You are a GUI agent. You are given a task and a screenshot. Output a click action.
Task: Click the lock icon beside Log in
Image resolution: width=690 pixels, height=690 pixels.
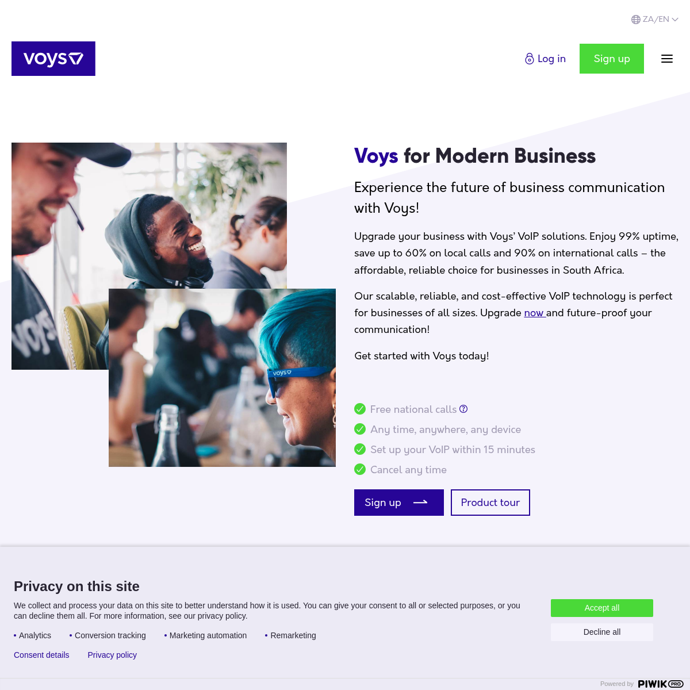pyautogui.click(x=530, y=59)
